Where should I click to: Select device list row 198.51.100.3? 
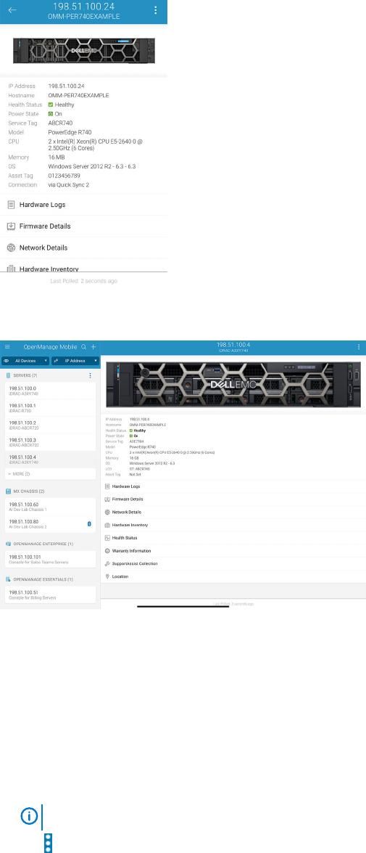(51, 441)
